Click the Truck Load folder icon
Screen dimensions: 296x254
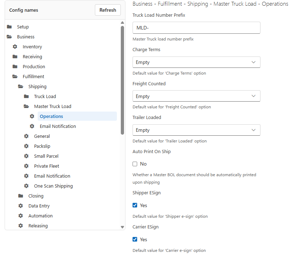click(26, 96)
